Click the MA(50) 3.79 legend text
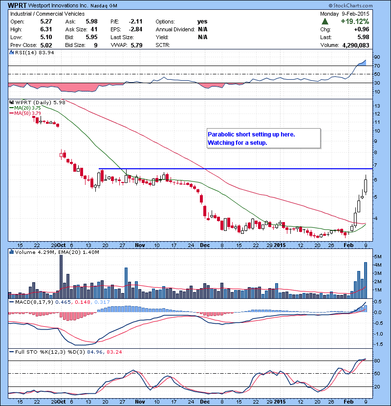391x406 pixels. point(27,113)
